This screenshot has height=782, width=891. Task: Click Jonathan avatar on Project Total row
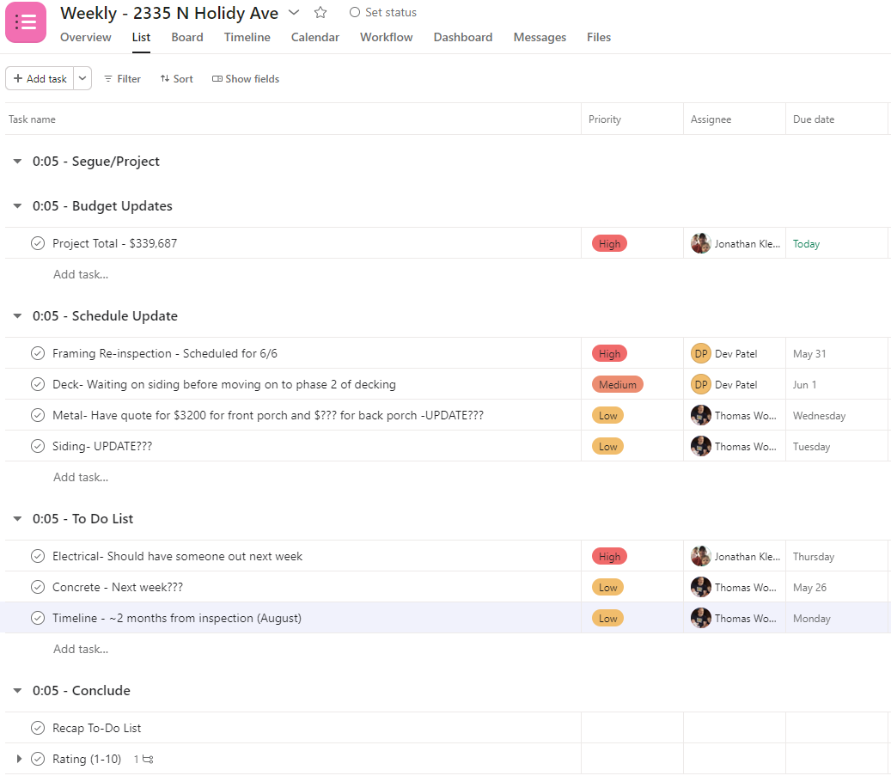700,244
